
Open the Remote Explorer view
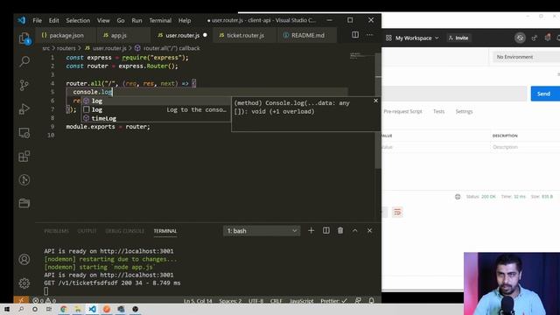(24, 133)
